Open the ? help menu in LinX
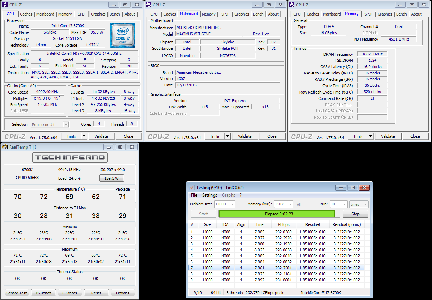432x300 pixels. point(241,195)
